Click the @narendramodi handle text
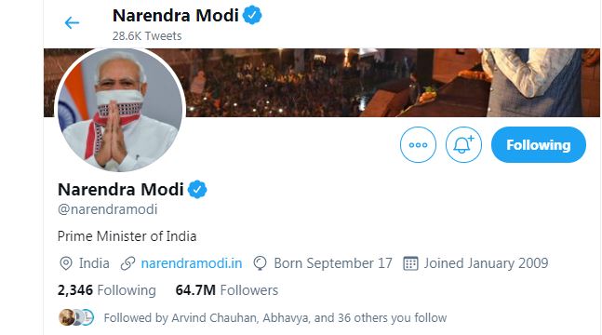Screen dimensions: 602x335 click(x=108, y=209)
